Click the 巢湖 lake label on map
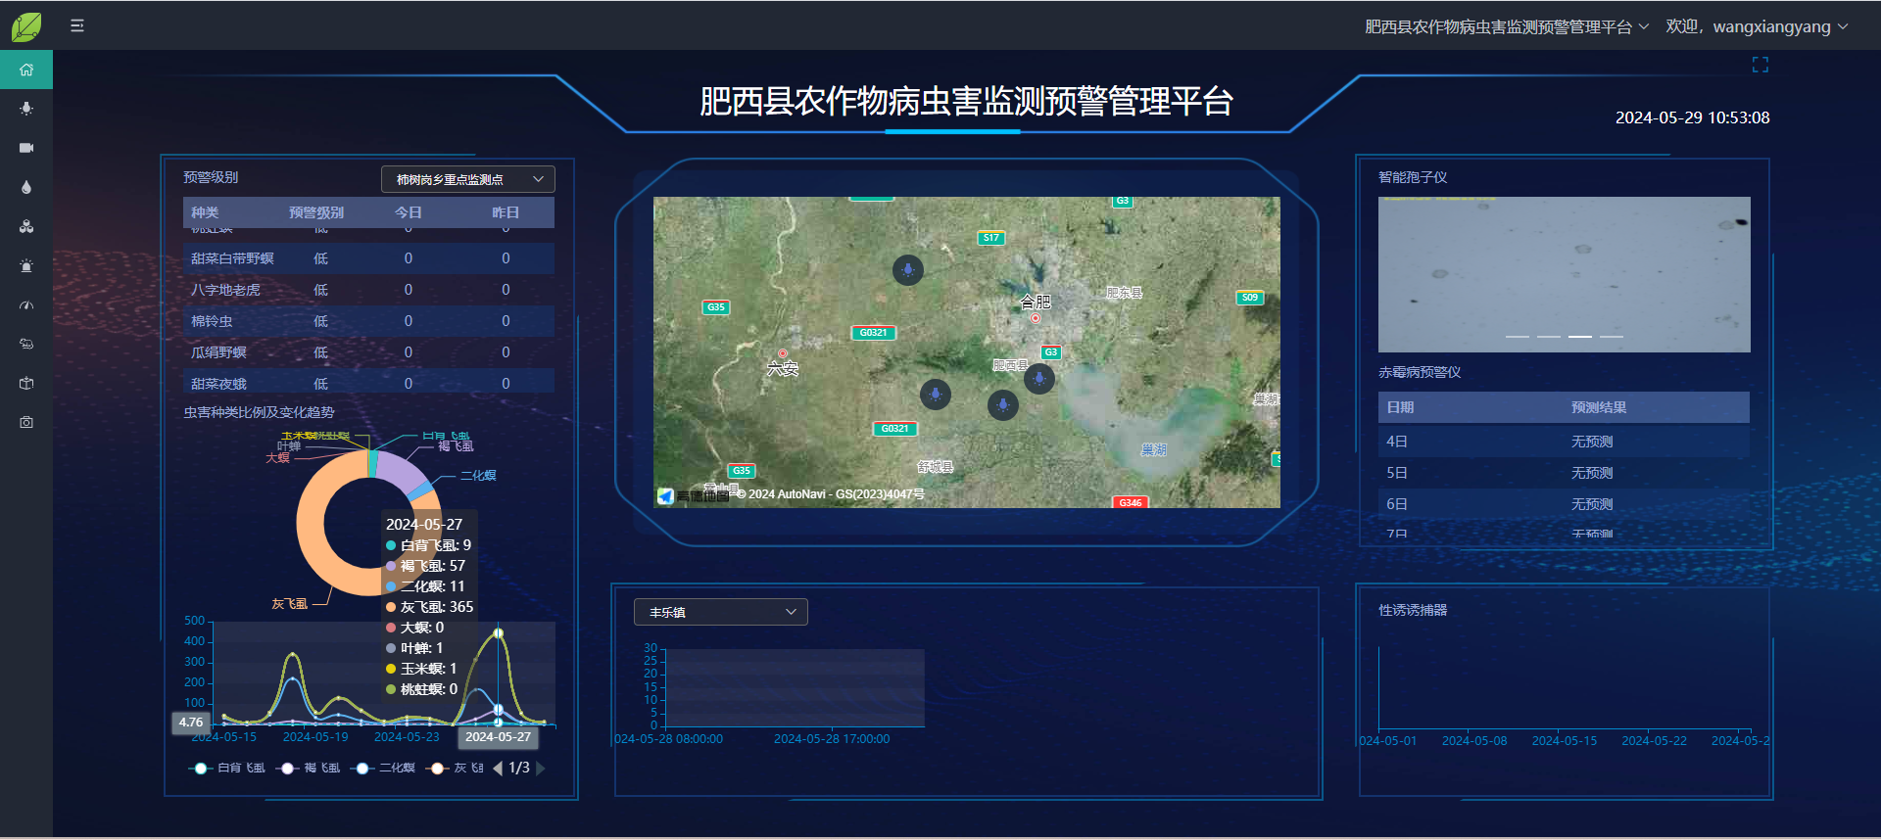 [1154, 450]
